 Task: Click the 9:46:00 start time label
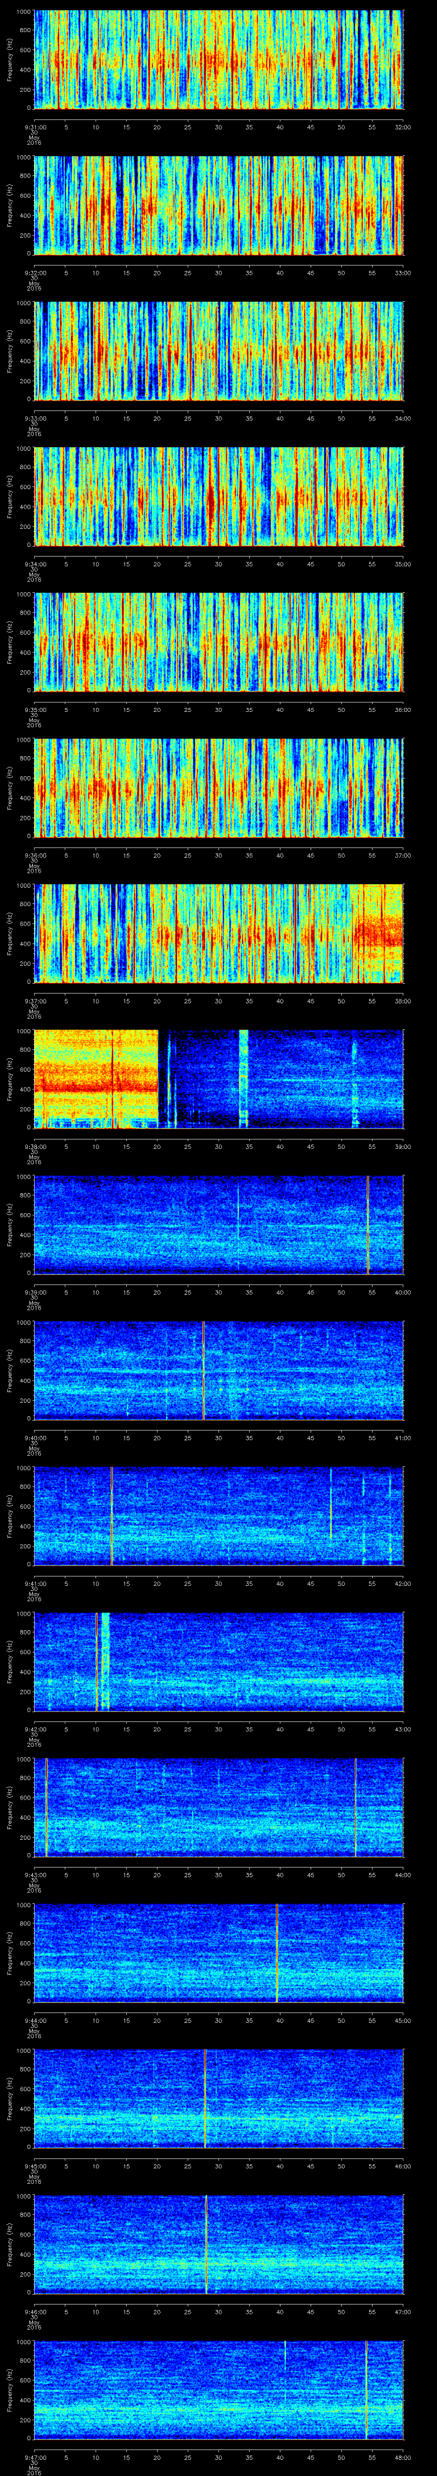pos(35,2311)
